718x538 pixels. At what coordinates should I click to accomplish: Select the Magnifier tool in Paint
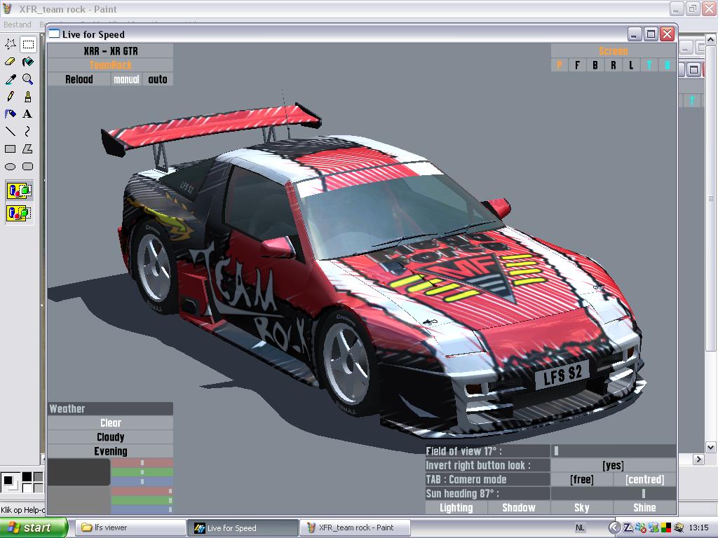coord(28,79)
